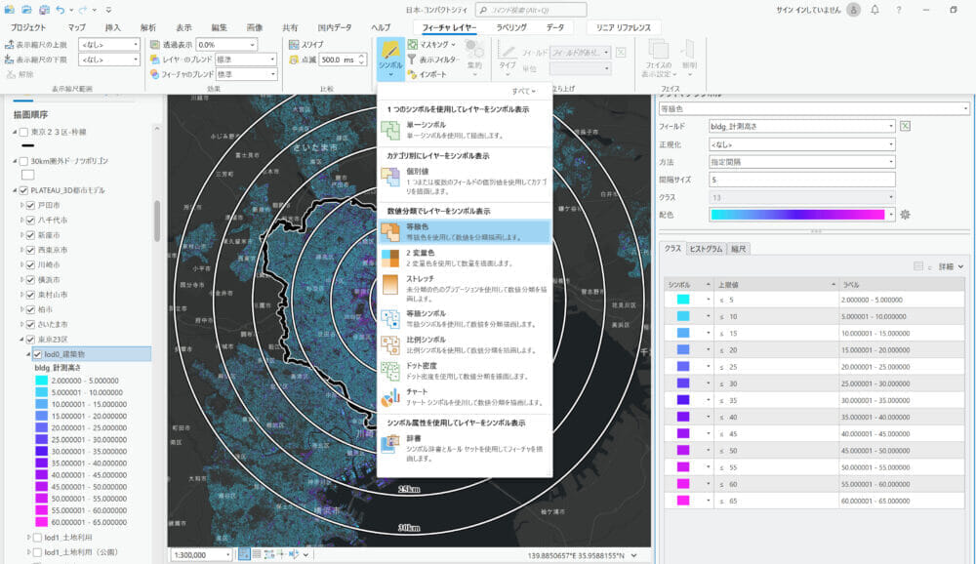Click ラベル column header
This screenshot has height=564, width=976.
point(901,285)
